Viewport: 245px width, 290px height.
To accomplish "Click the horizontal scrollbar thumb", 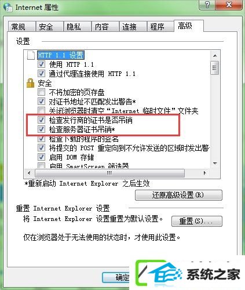I will point(109,173).
